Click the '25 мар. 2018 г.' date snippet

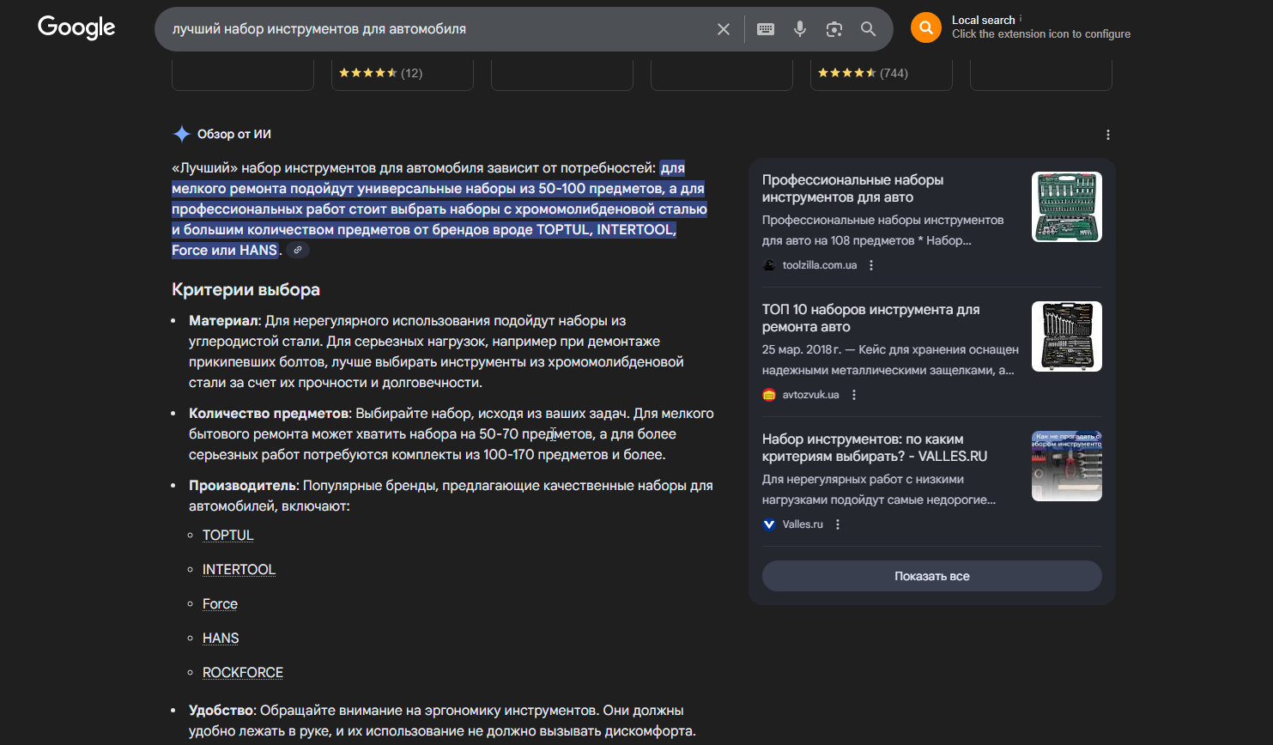802,349
